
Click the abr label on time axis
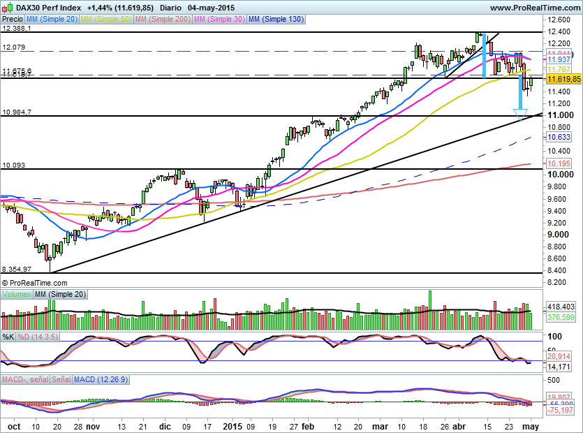pyautogui.click(x=459, y=426)
